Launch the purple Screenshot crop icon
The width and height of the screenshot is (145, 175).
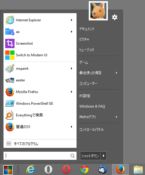coord(10,43)
